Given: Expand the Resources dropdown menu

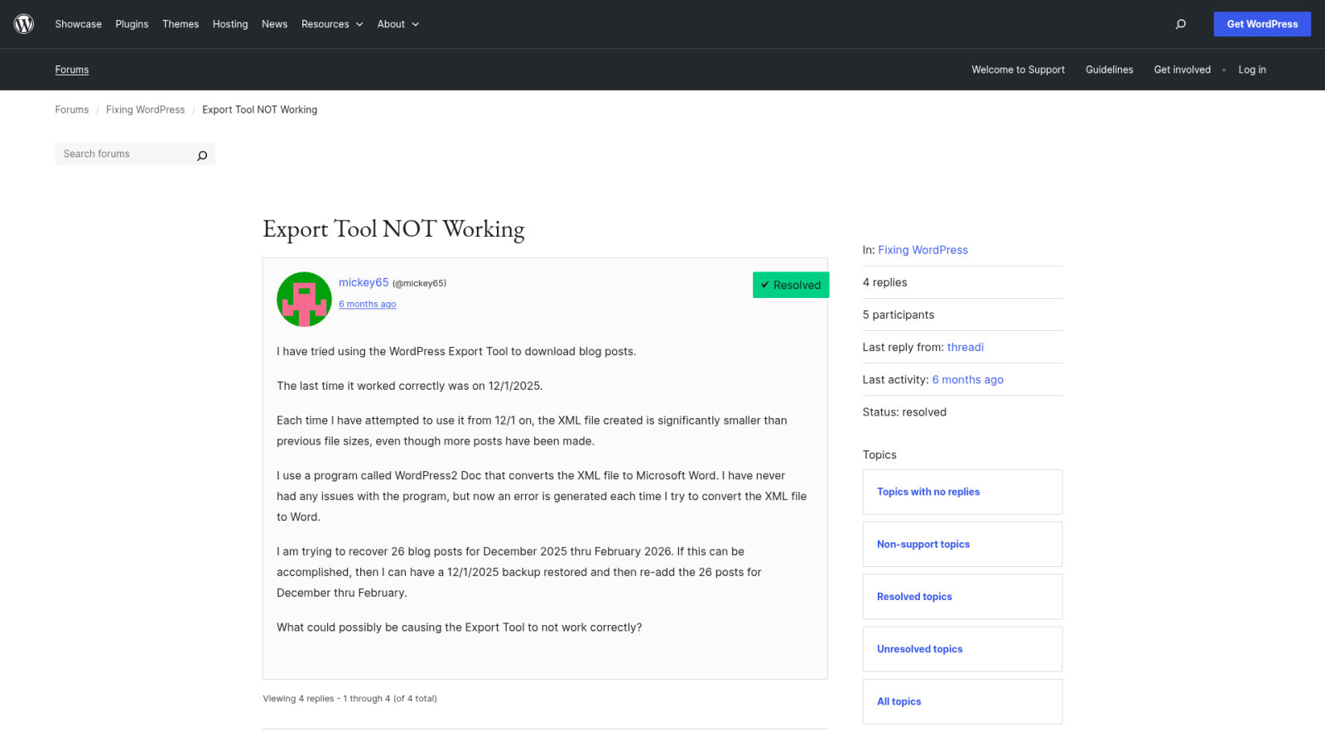Looking at the screenshot, I should (332, 24).
